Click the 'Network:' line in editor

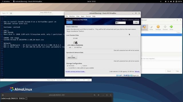tap(7, 43)
